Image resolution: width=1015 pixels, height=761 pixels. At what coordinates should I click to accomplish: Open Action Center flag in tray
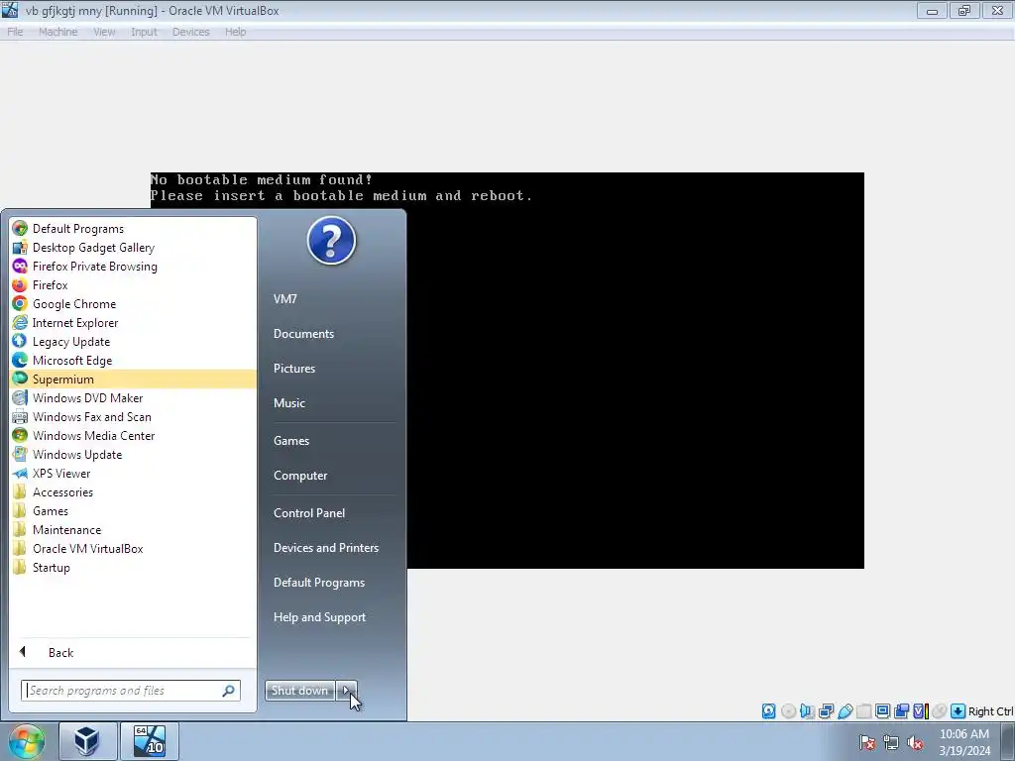point(866,742)
